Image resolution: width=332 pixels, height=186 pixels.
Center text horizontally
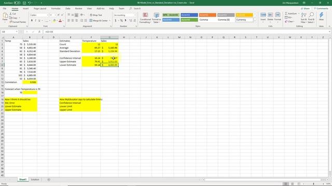click(x=73, y=21)
